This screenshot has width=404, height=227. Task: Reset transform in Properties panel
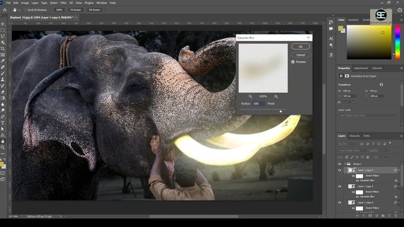[381, 84]
